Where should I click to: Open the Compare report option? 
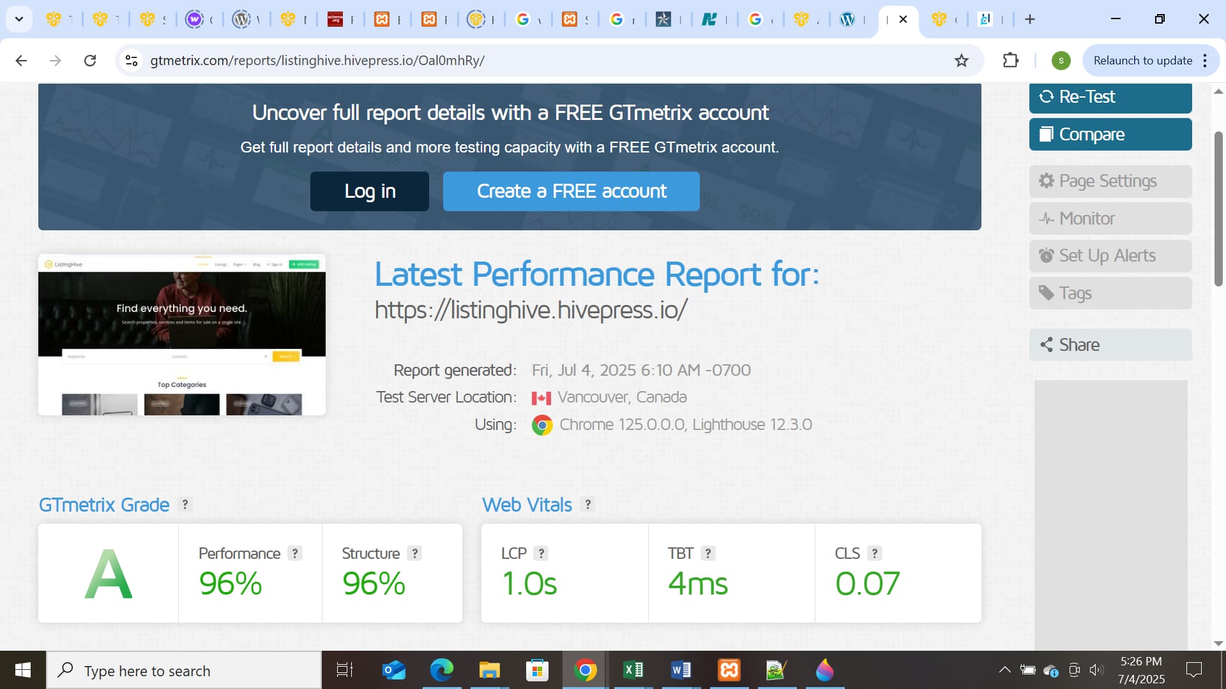pos(1110,135)
